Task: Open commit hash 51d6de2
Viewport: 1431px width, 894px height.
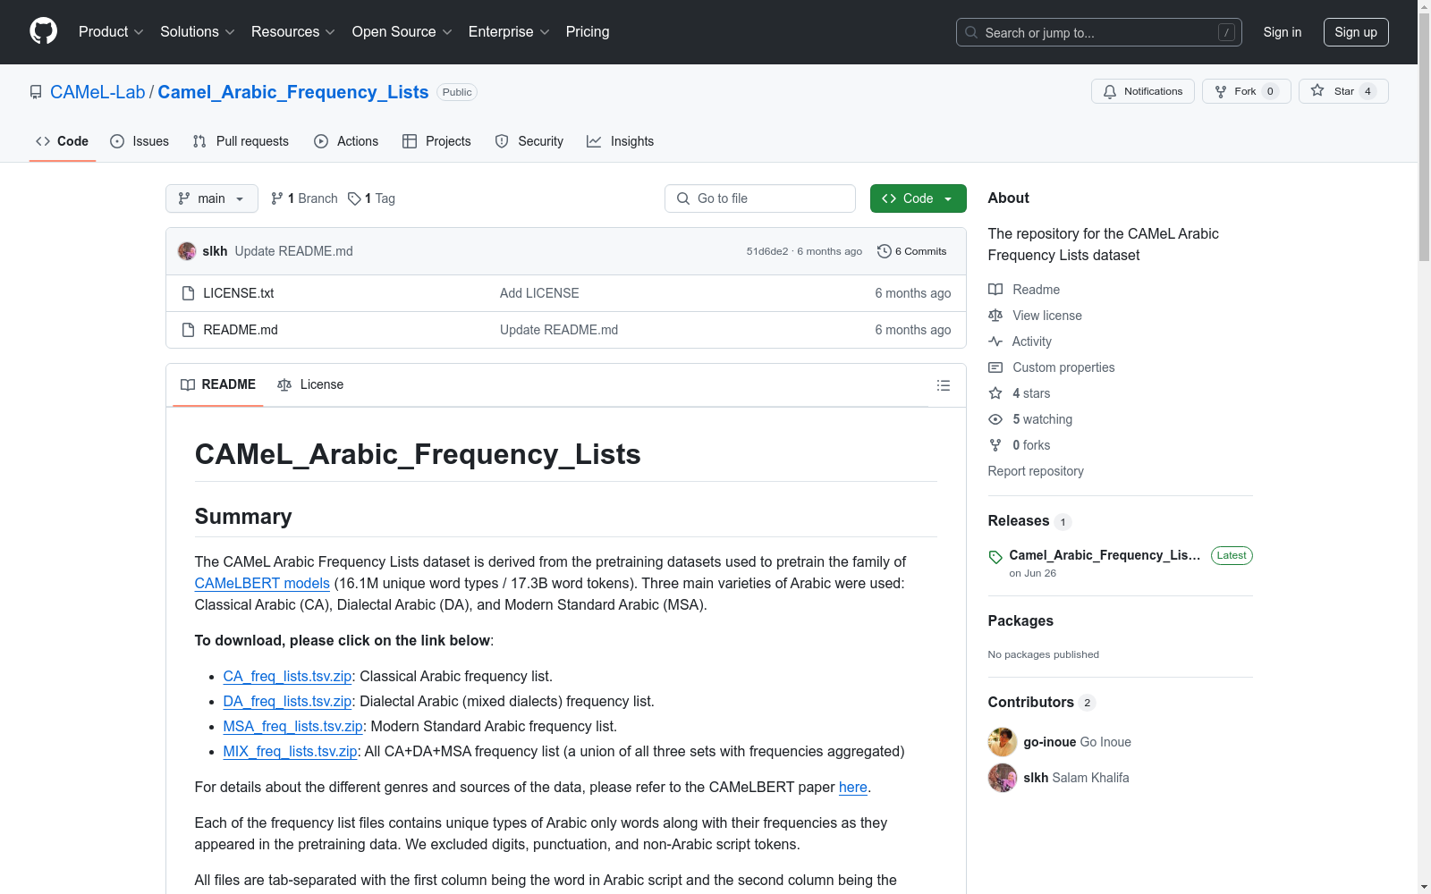Action: [767, 251]
